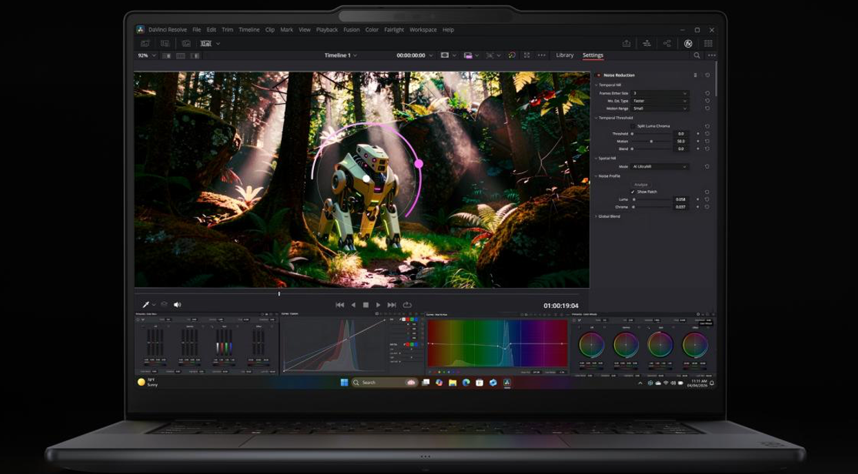The image size is (858, 474).
Task: Click the taskbar Search box
Action: click(385, 382)
